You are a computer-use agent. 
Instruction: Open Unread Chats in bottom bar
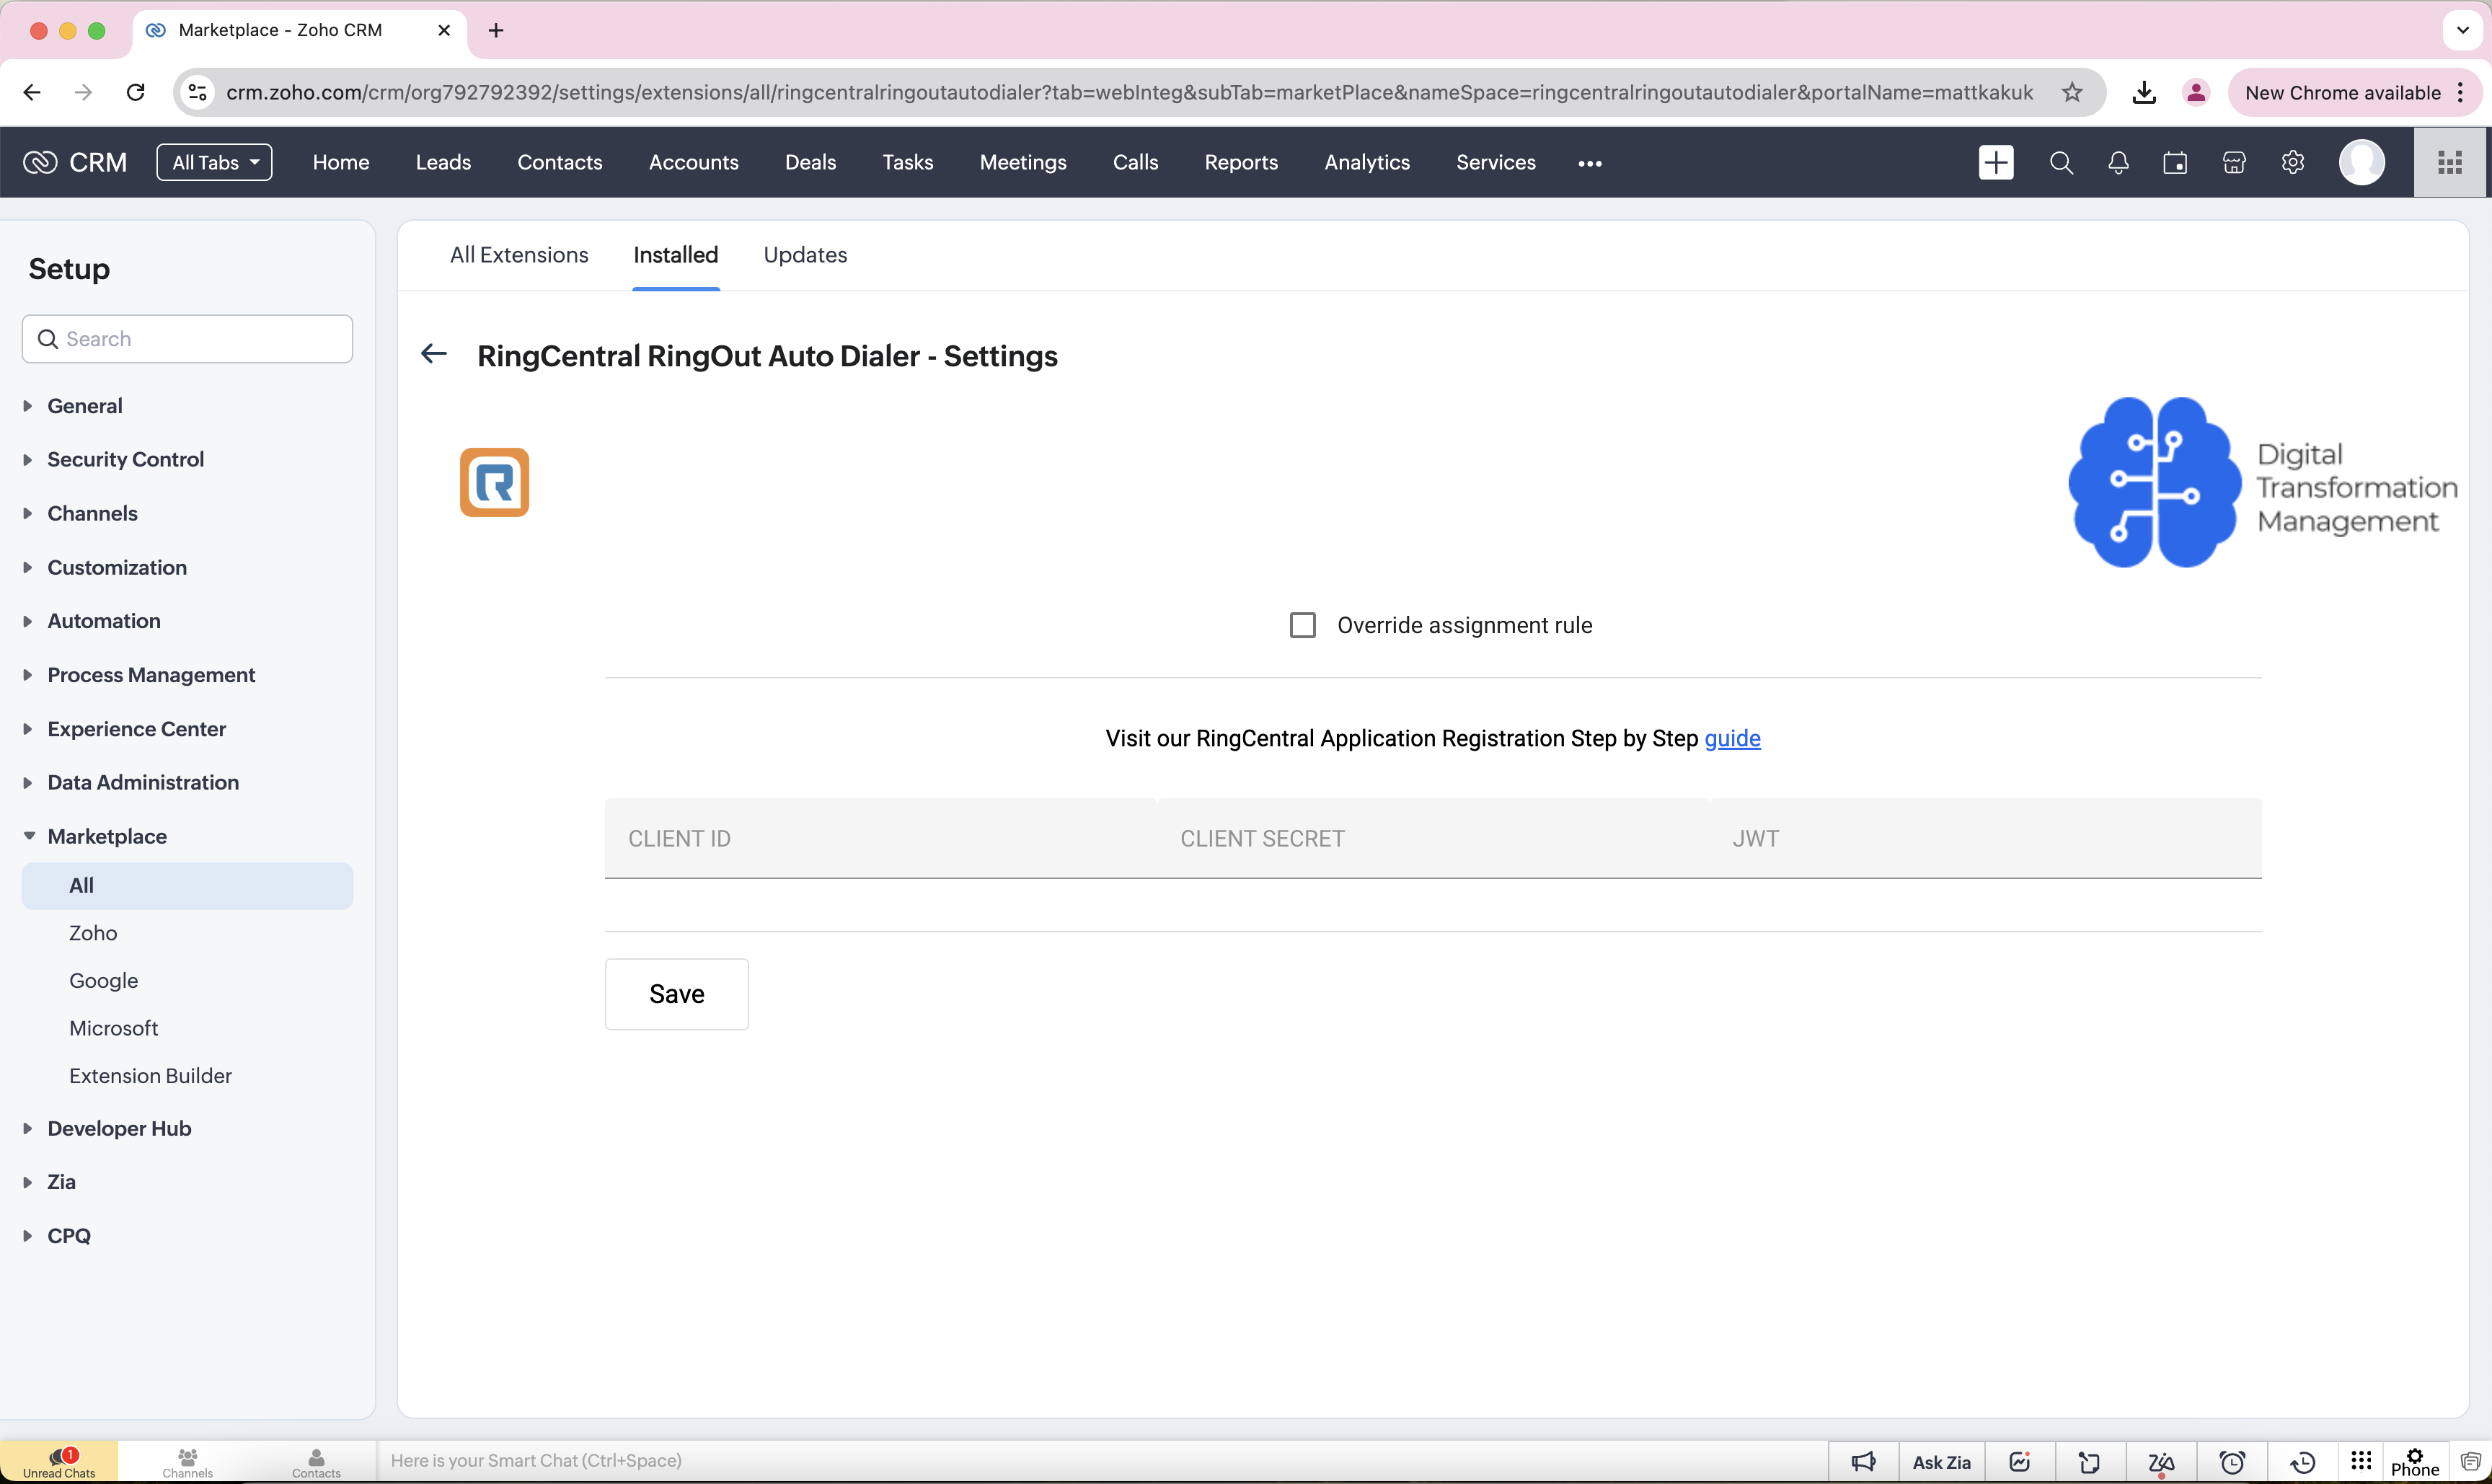59,1462
